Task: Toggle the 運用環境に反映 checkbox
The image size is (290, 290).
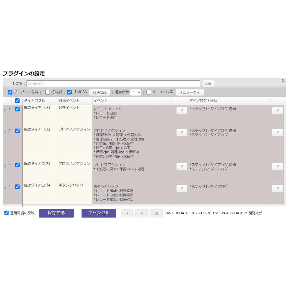Action: click(7, 213)
